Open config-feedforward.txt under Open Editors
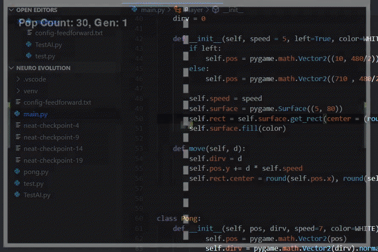378x252 pixels. [69, 33]
